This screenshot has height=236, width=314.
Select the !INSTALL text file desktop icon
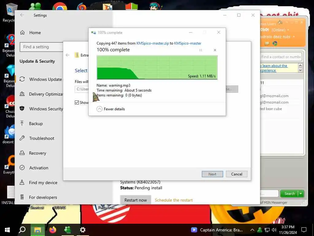tap(8, 195)
